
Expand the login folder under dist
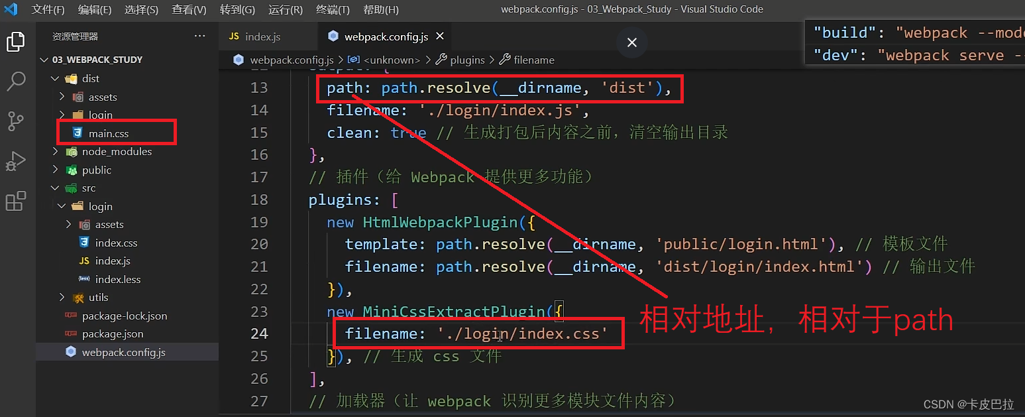tap(62, 115)
